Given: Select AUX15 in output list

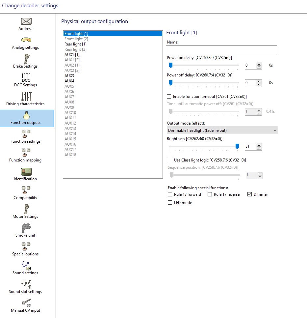Looking at the screenshot, I should pyautogui.click(x=113, y=139).
